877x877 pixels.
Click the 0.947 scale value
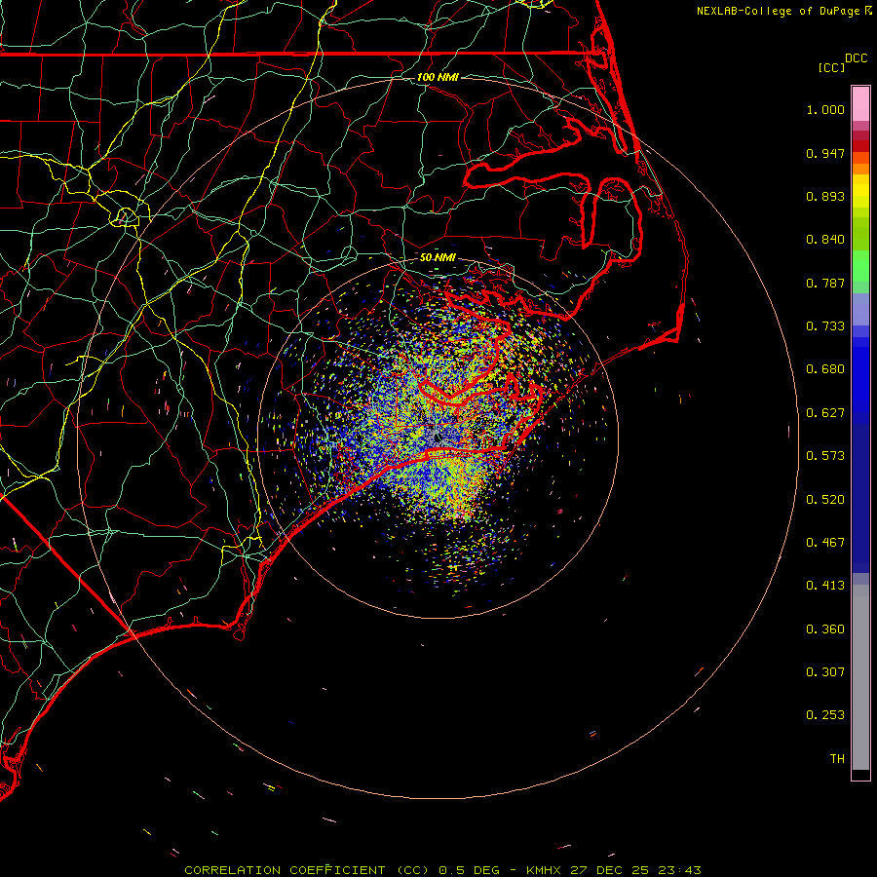[x=825, y=153]
